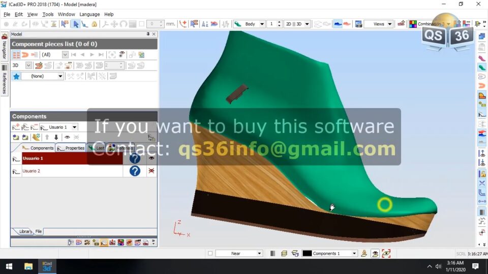Toggle hidden eye for Usuario 2
Screen dimensions: 488x274
click(x=151, y=171)
